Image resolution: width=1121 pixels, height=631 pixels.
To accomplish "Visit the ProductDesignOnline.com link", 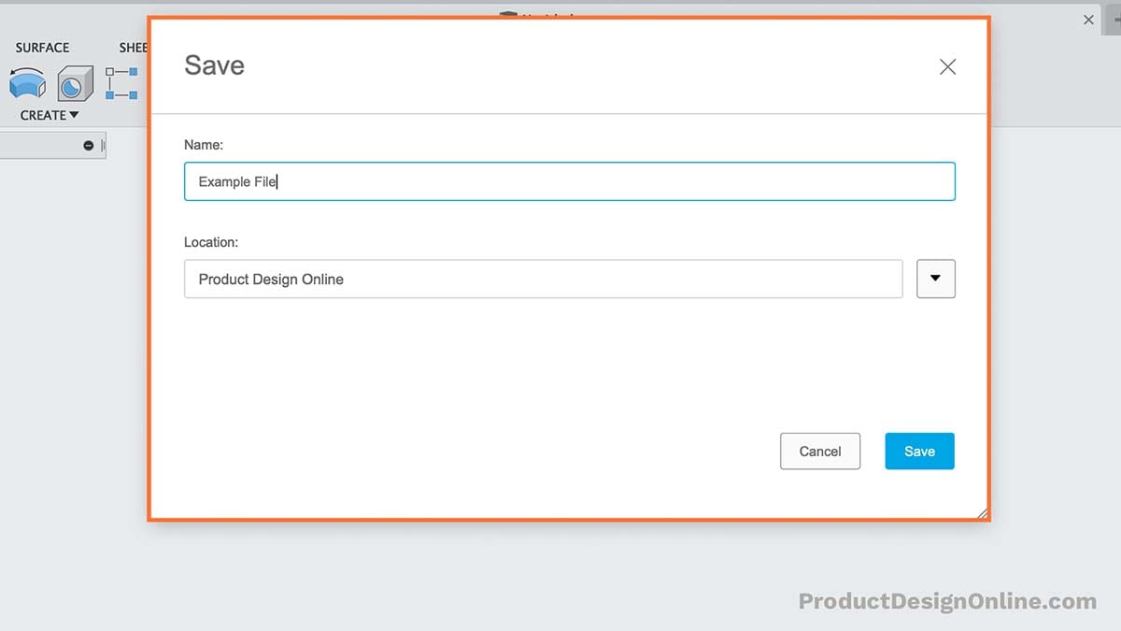I will coord(945,601).
